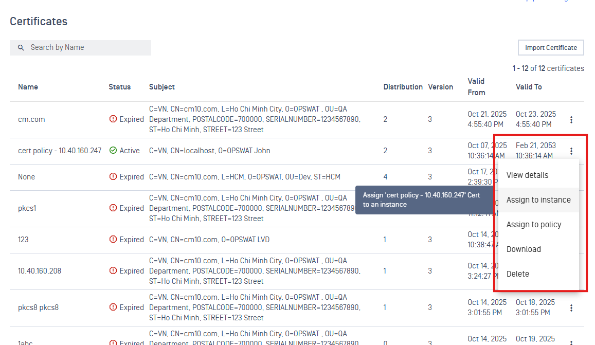Click the Expired icon for 10.40.160.208

(x=113, y=271)
